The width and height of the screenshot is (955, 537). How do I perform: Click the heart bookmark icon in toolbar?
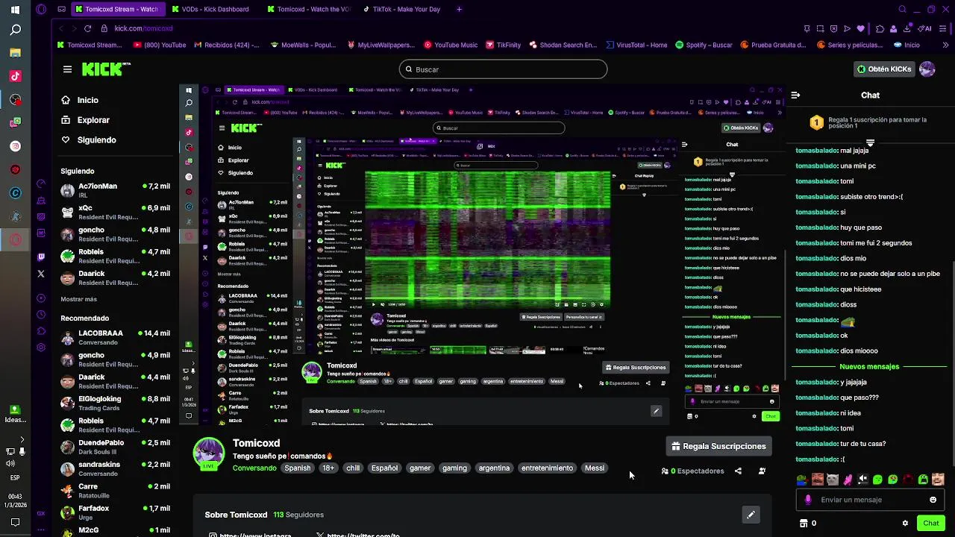coord(860,28)
